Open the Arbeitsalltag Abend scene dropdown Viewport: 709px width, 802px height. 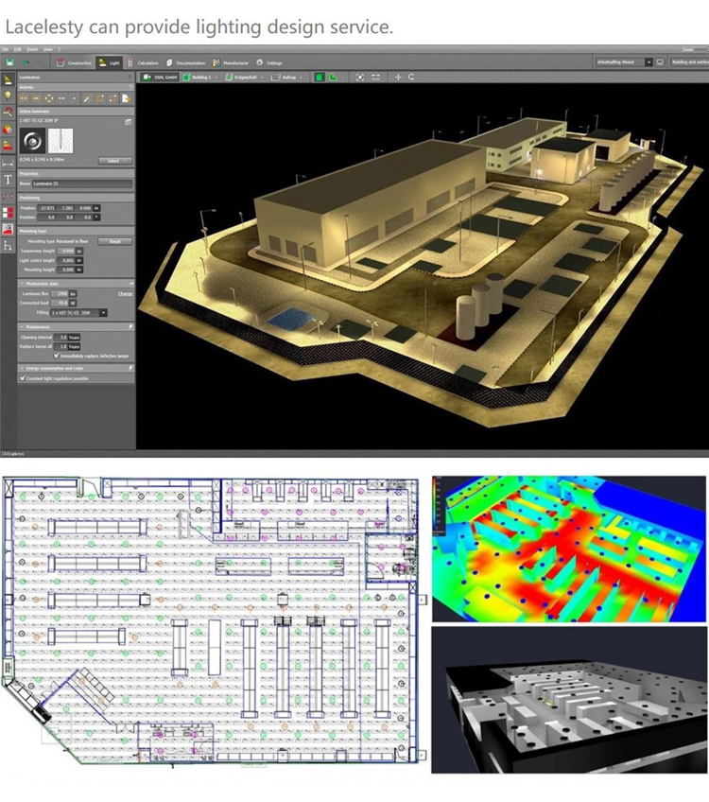tap(648, 62)
